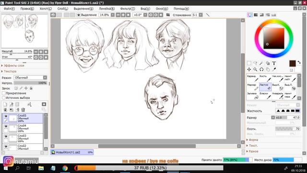Click zoom out minus button in toolbar
Screen dimensions: 307x173
tap(118, 15)
